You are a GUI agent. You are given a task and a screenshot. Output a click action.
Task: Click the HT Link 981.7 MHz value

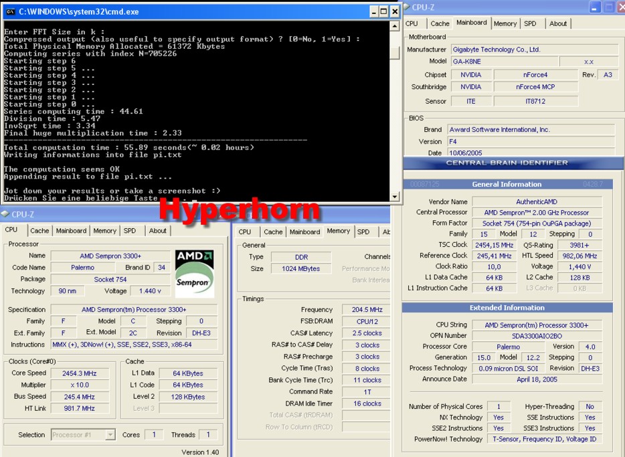click(x=80, y=408)
